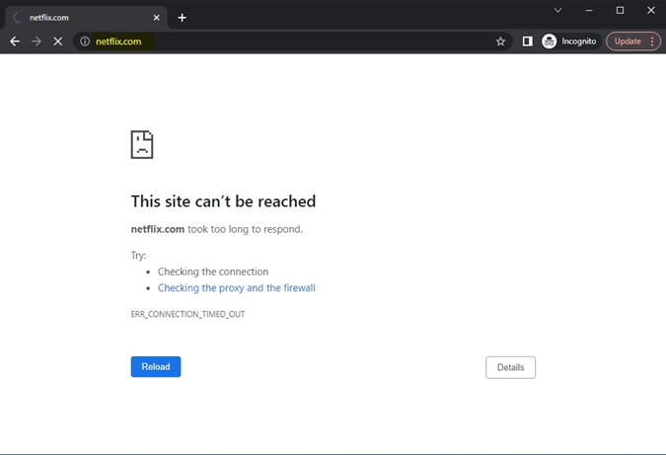Open the three-dot Chrome menu
The height and width of the screenshot is (455, 666).
coord(652,41)
